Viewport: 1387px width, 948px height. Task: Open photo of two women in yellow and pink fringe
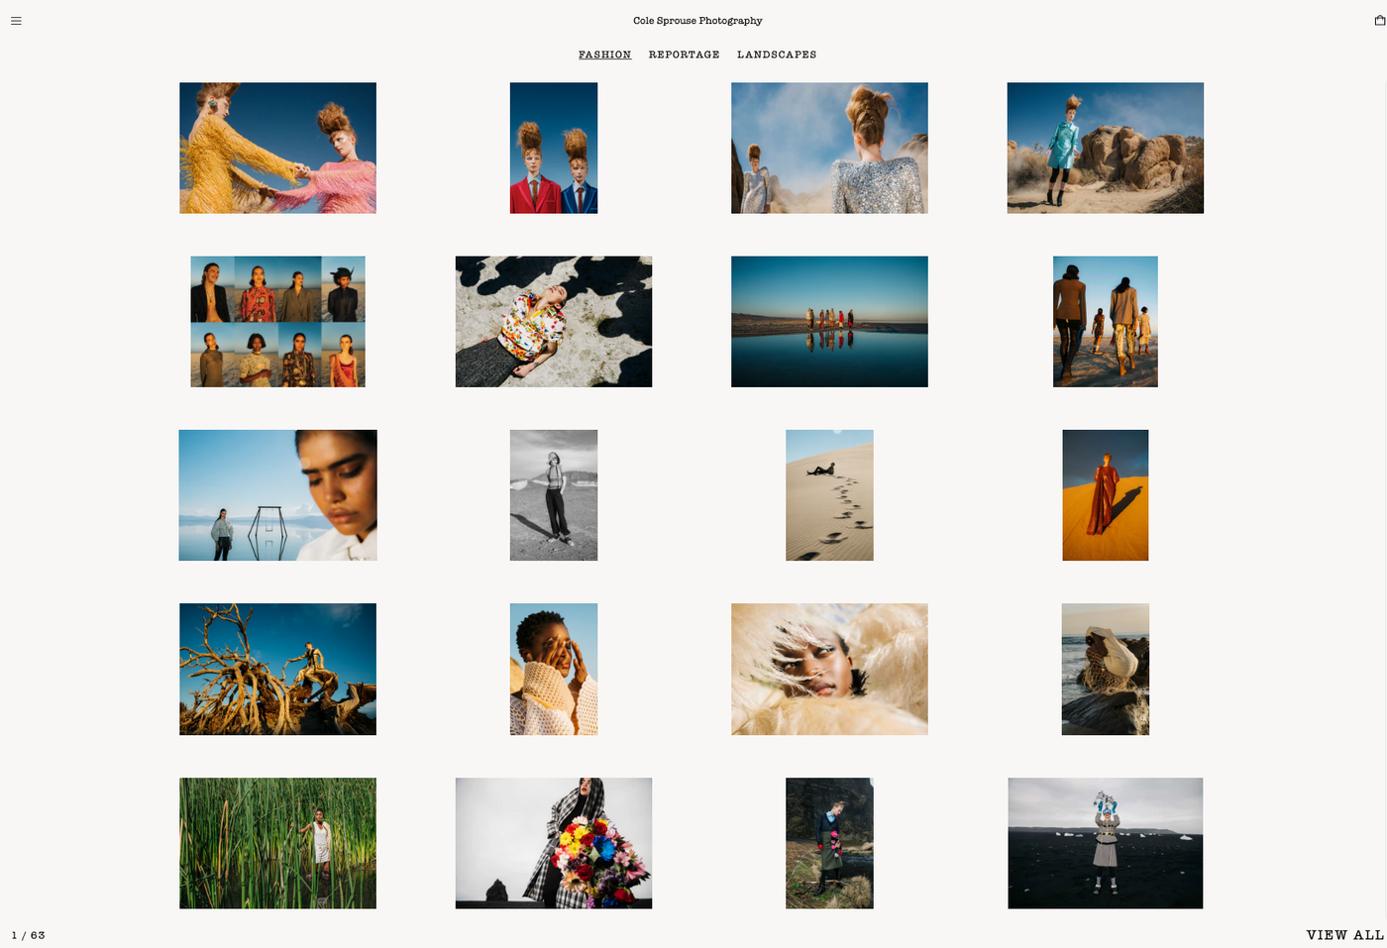tap(277, 148)
